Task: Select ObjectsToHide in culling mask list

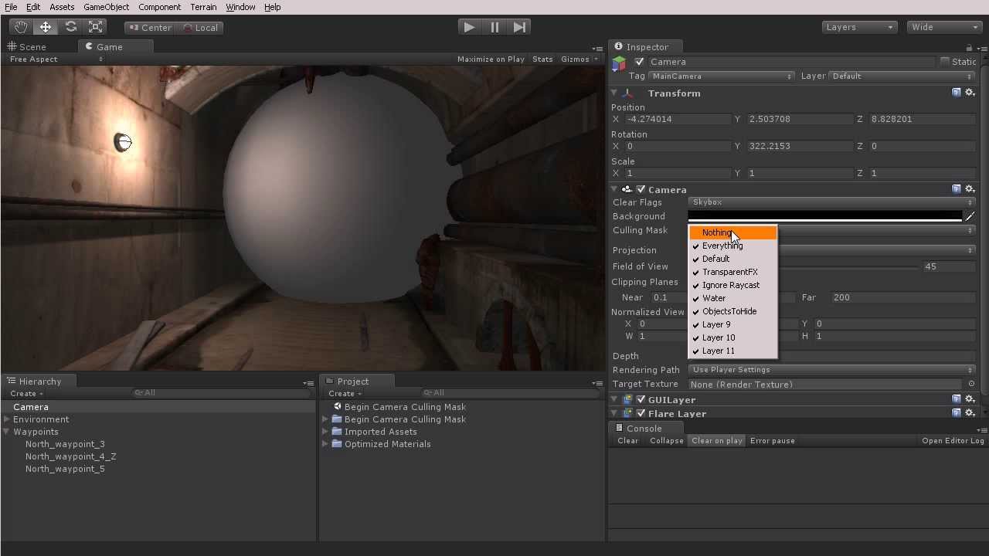Action: (x=729, y=311)
